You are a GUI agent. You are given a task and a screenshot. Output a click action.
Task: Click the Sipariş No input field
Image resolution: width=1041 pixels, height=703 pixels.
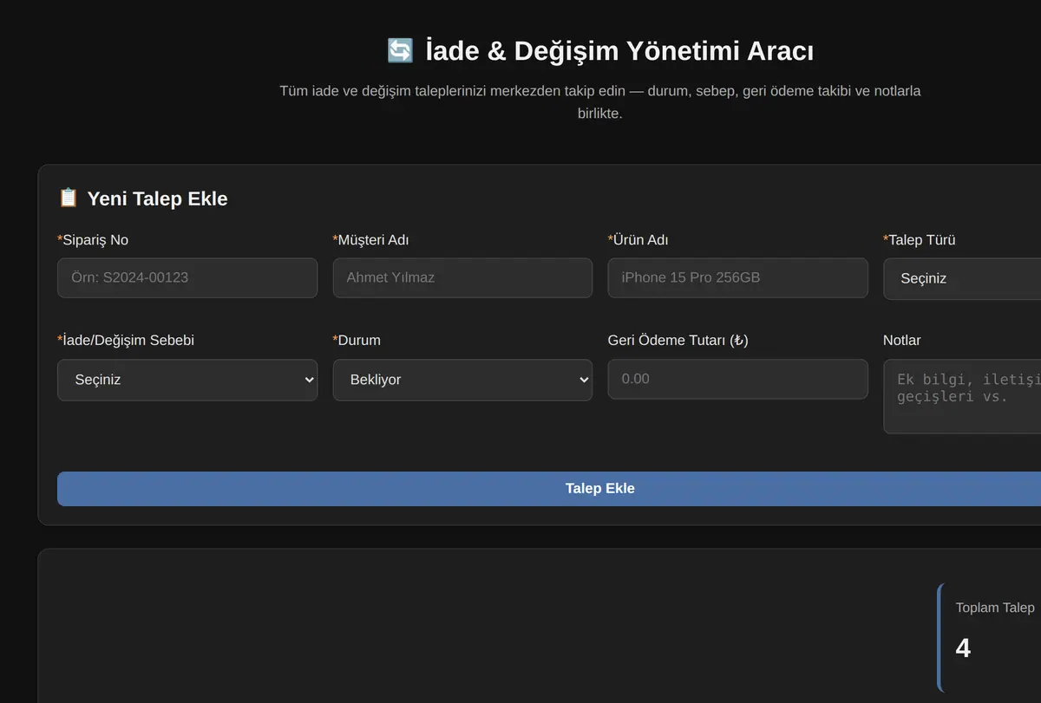(x=187, y=277)
